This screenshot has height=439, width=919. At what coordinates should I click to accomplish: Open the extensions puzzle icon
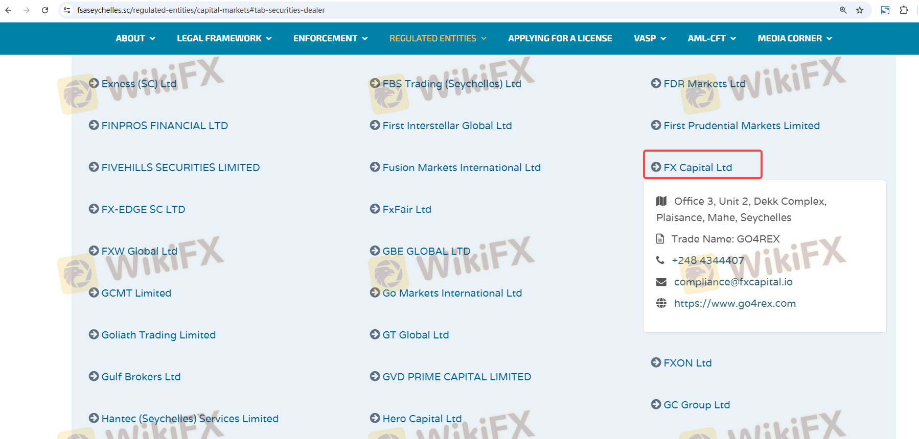[904, 10]
